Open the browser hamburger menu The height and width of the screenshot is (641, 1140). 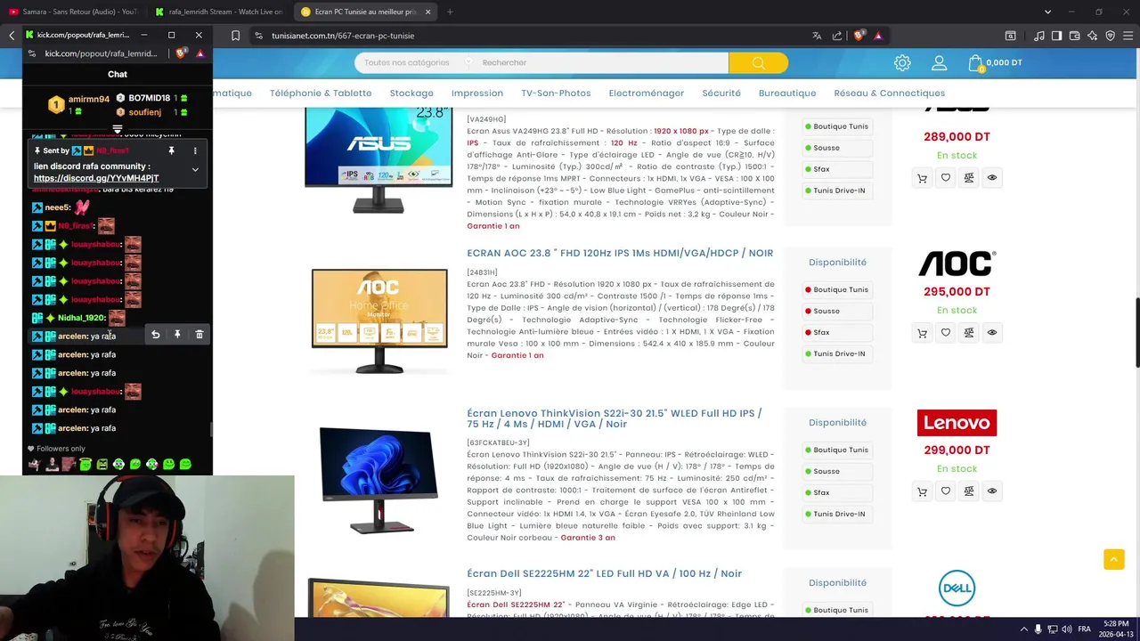(x=1128, y=36)
